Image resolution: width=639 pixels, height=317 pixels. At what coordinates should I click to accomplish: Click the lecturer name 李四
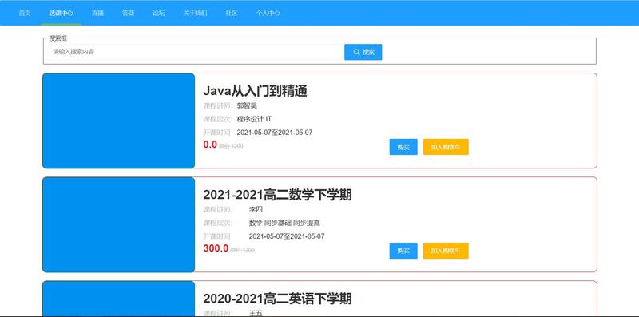(256, 210)
